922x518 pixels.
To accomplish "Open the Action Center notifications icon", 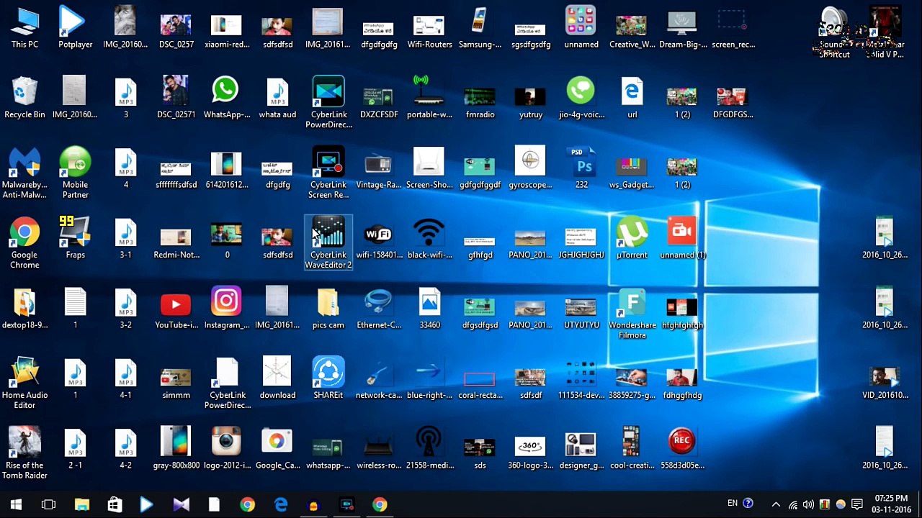I will click(x=857, y=504).
